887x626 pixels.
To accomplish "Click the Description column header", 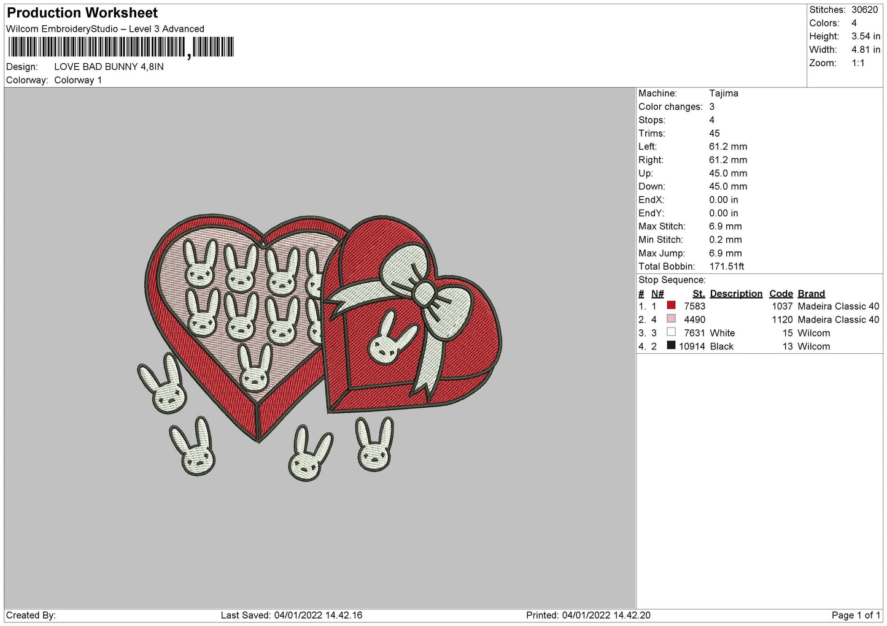I will (x=735, y=294).
